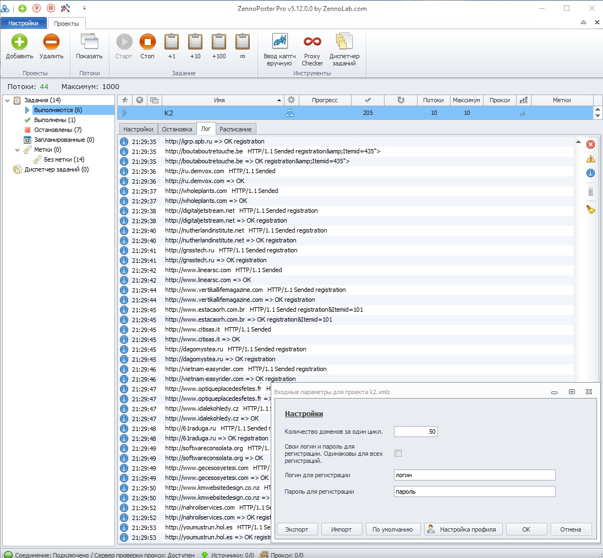Click Показать to show threads
603x558 pixels.
pos(89,47)
